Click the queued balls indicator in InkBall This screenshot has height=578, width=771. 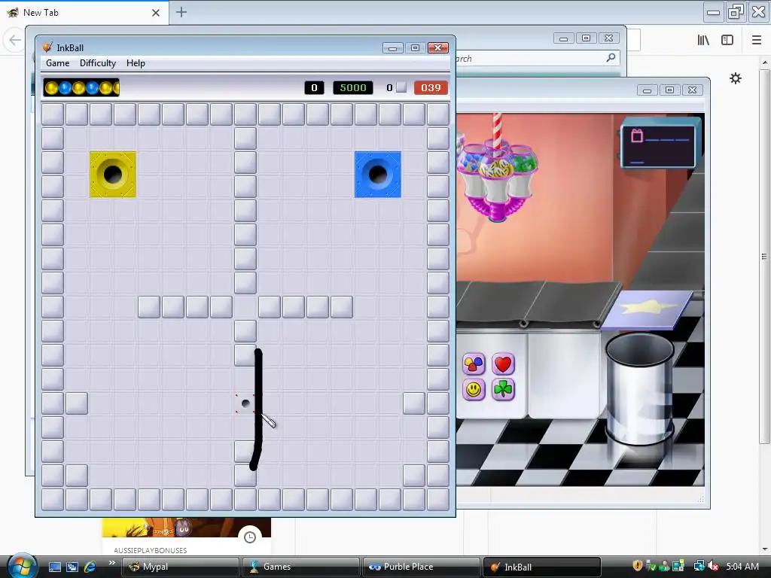point(81,87)
